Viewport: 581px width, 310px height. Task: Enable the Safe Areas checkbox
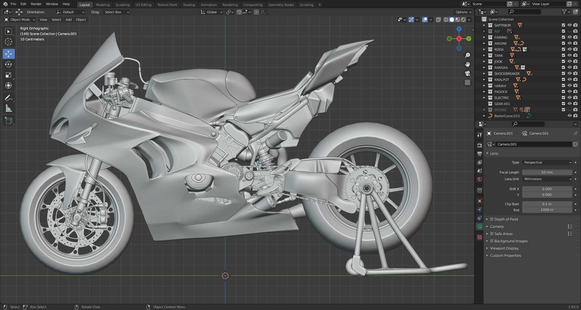pyautogui.click(x=492, y=234)
